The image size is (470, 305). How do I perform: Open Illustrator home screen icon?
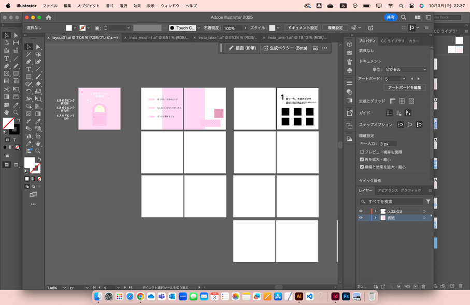coord(49,17)
